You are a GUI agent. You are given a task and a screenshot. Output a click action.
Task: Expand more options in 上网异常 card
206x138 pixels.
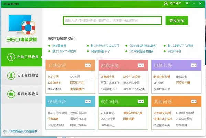(88, 65)
